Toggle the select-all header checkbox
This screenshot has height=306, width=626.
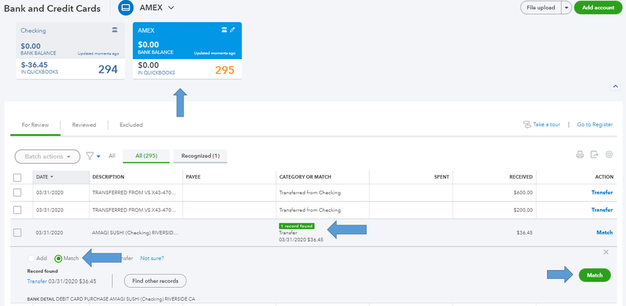tap(17, 177)
